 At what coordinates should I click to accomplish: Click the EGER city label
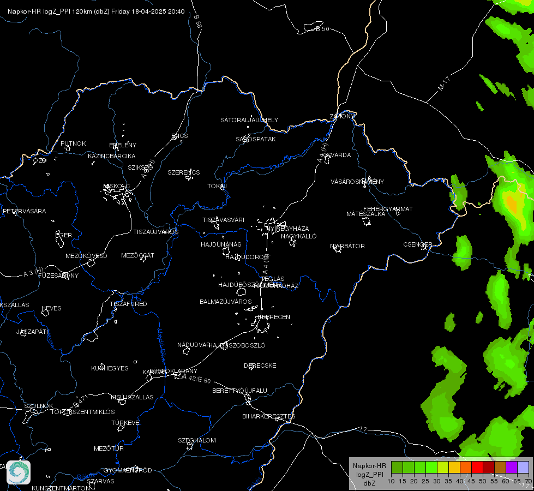point(64,235)
